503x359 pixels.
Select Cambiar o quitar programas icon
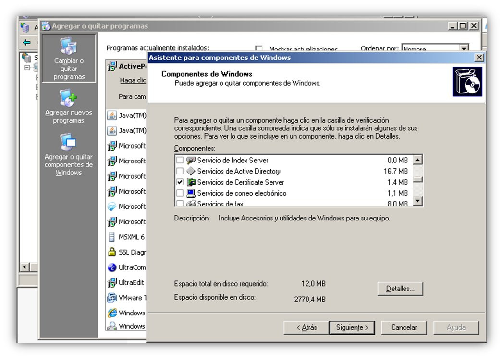[68, 46]
